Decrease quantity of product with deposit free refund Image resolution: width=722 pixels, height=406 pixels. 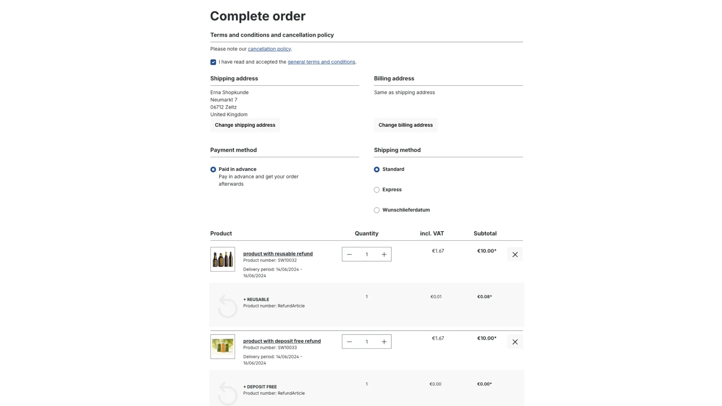coord(349,341)
